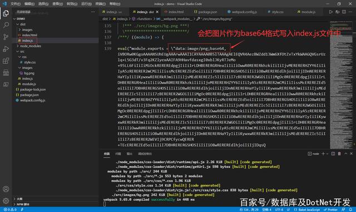Switch to the package.json editor tab
356x212 pixels.
[206, 12]
